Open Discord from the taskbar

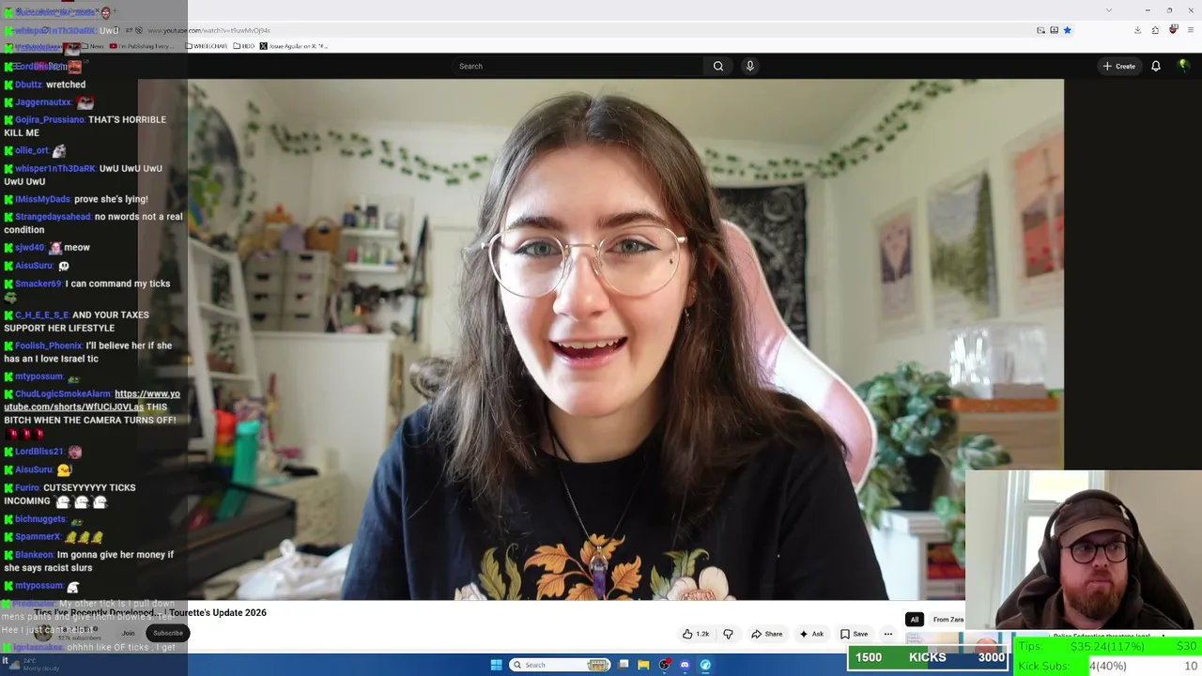point(685,665)
